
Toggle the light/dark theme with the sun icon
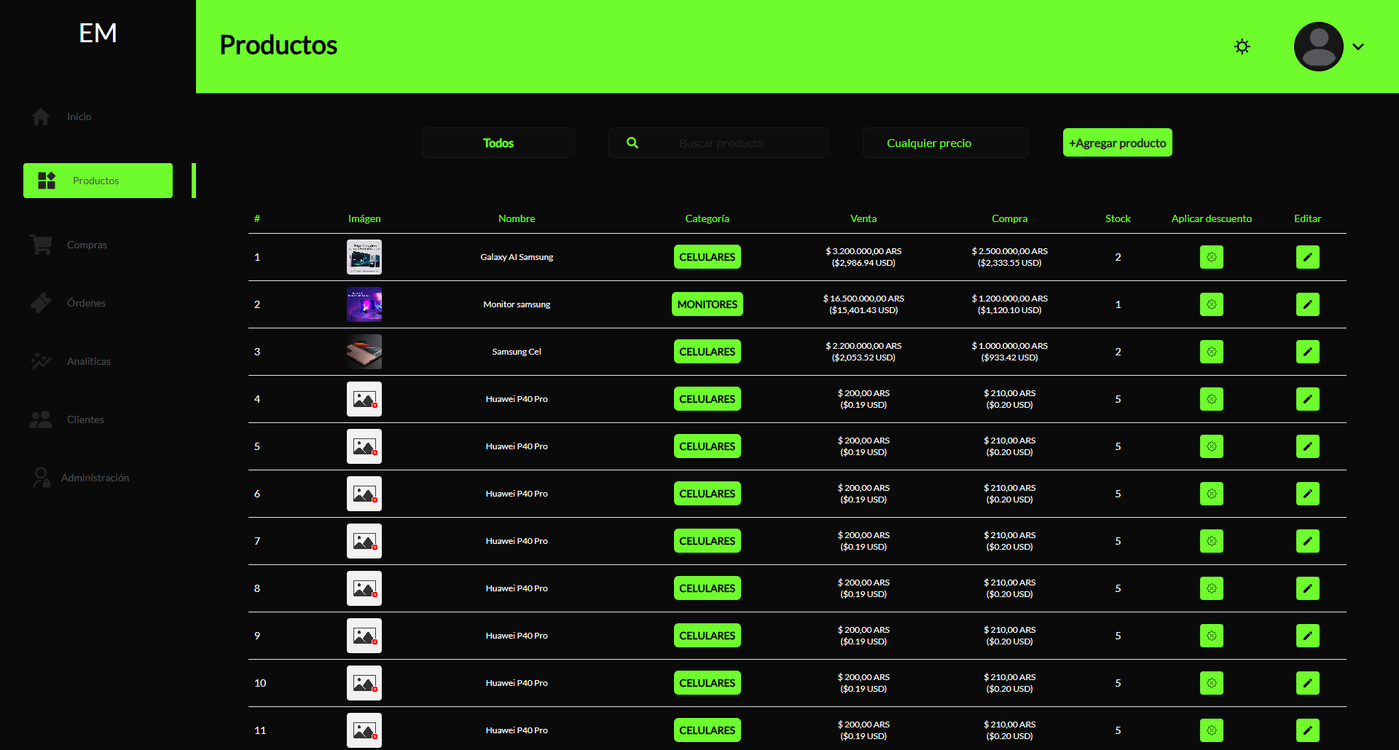(1242, 46)
